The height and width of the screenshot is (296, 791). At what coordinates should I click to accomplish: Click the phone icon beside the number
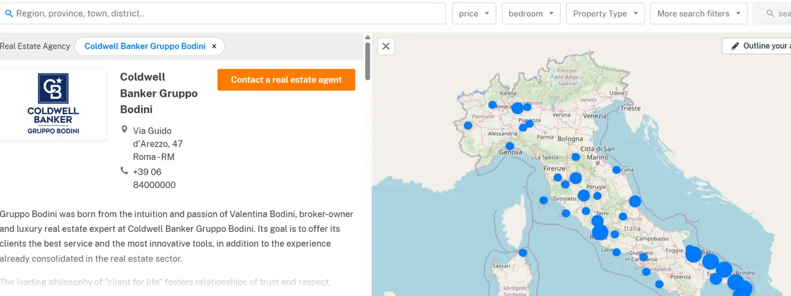(x=124, y=171)
